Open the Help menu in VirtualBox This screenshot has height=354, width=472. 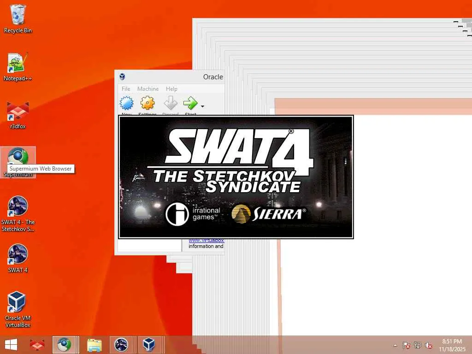171,89
